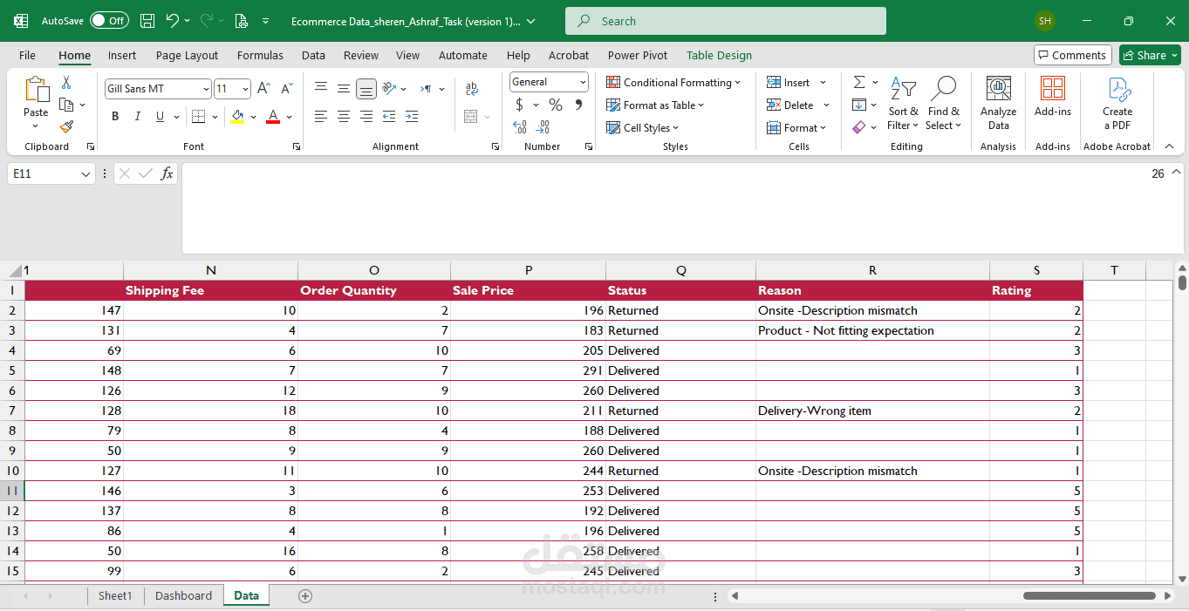This screenshot has height=611, width=1189.
Task: Click the Share button
Action: coord(1150,55)
